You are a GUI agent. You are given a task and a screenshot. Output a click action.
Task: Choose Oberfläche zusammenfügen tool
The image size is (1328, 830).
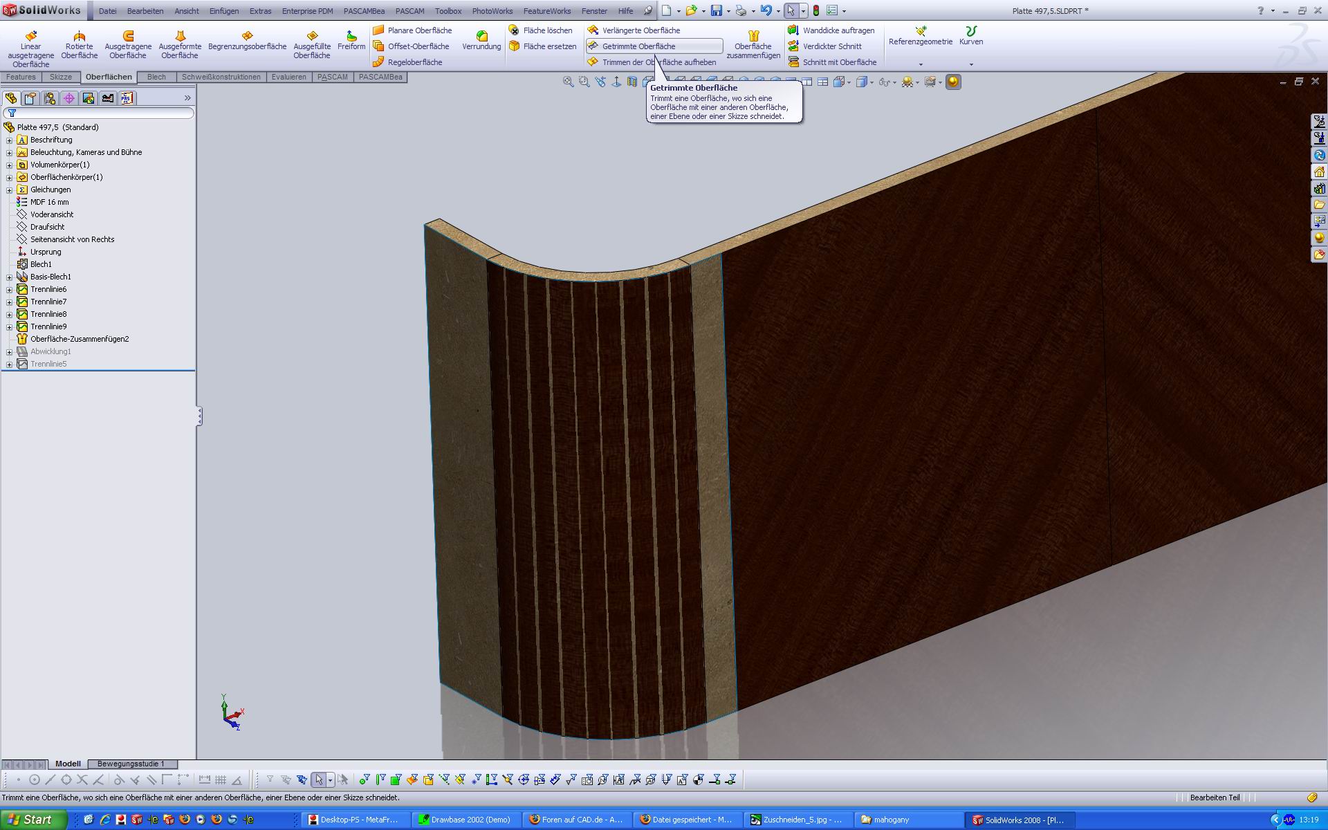(x=753, y=45)
